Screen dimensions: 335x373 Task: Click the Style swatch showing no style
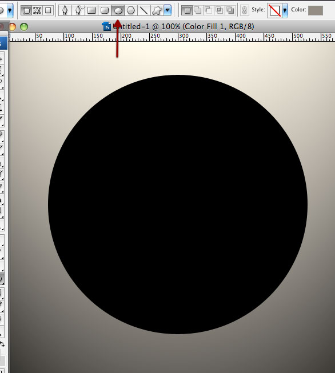[x=274, y=10]
